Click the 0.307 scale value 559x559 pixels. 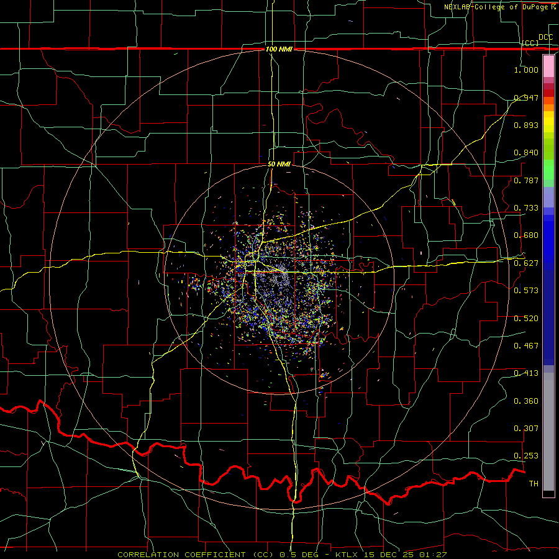point(526,429)
